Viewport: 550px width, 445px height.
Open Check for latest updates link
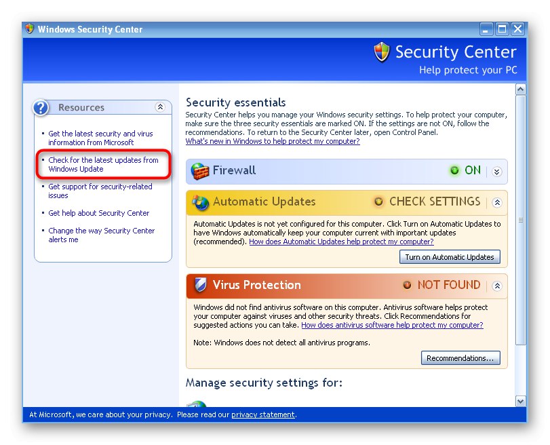(x=103, y=165)
